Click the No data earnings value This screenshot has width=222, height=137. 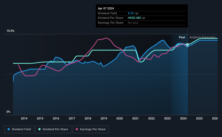[133, 23]
